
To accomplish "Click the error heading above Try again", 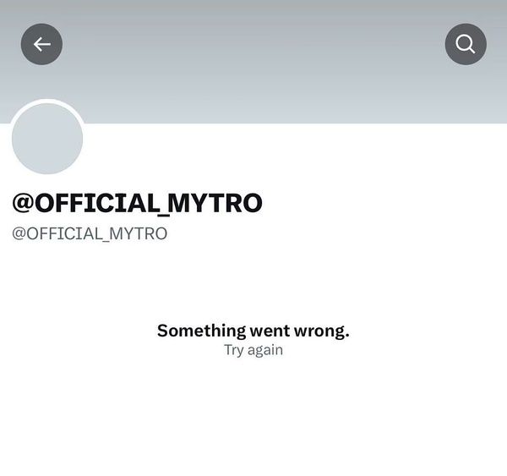I will pos(253,331).
